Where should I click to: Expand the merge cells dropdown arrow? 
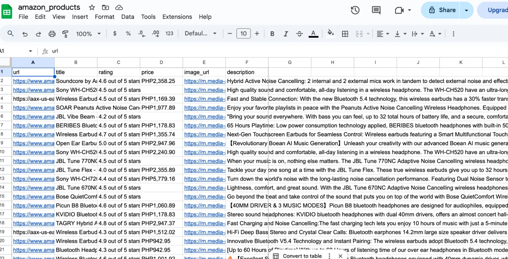click(368, 33)
